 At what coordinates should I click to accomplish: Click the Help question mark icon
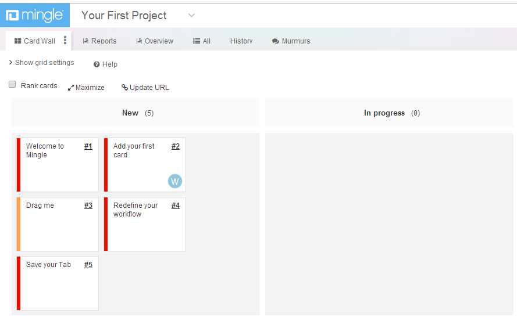tap(97, 64)
